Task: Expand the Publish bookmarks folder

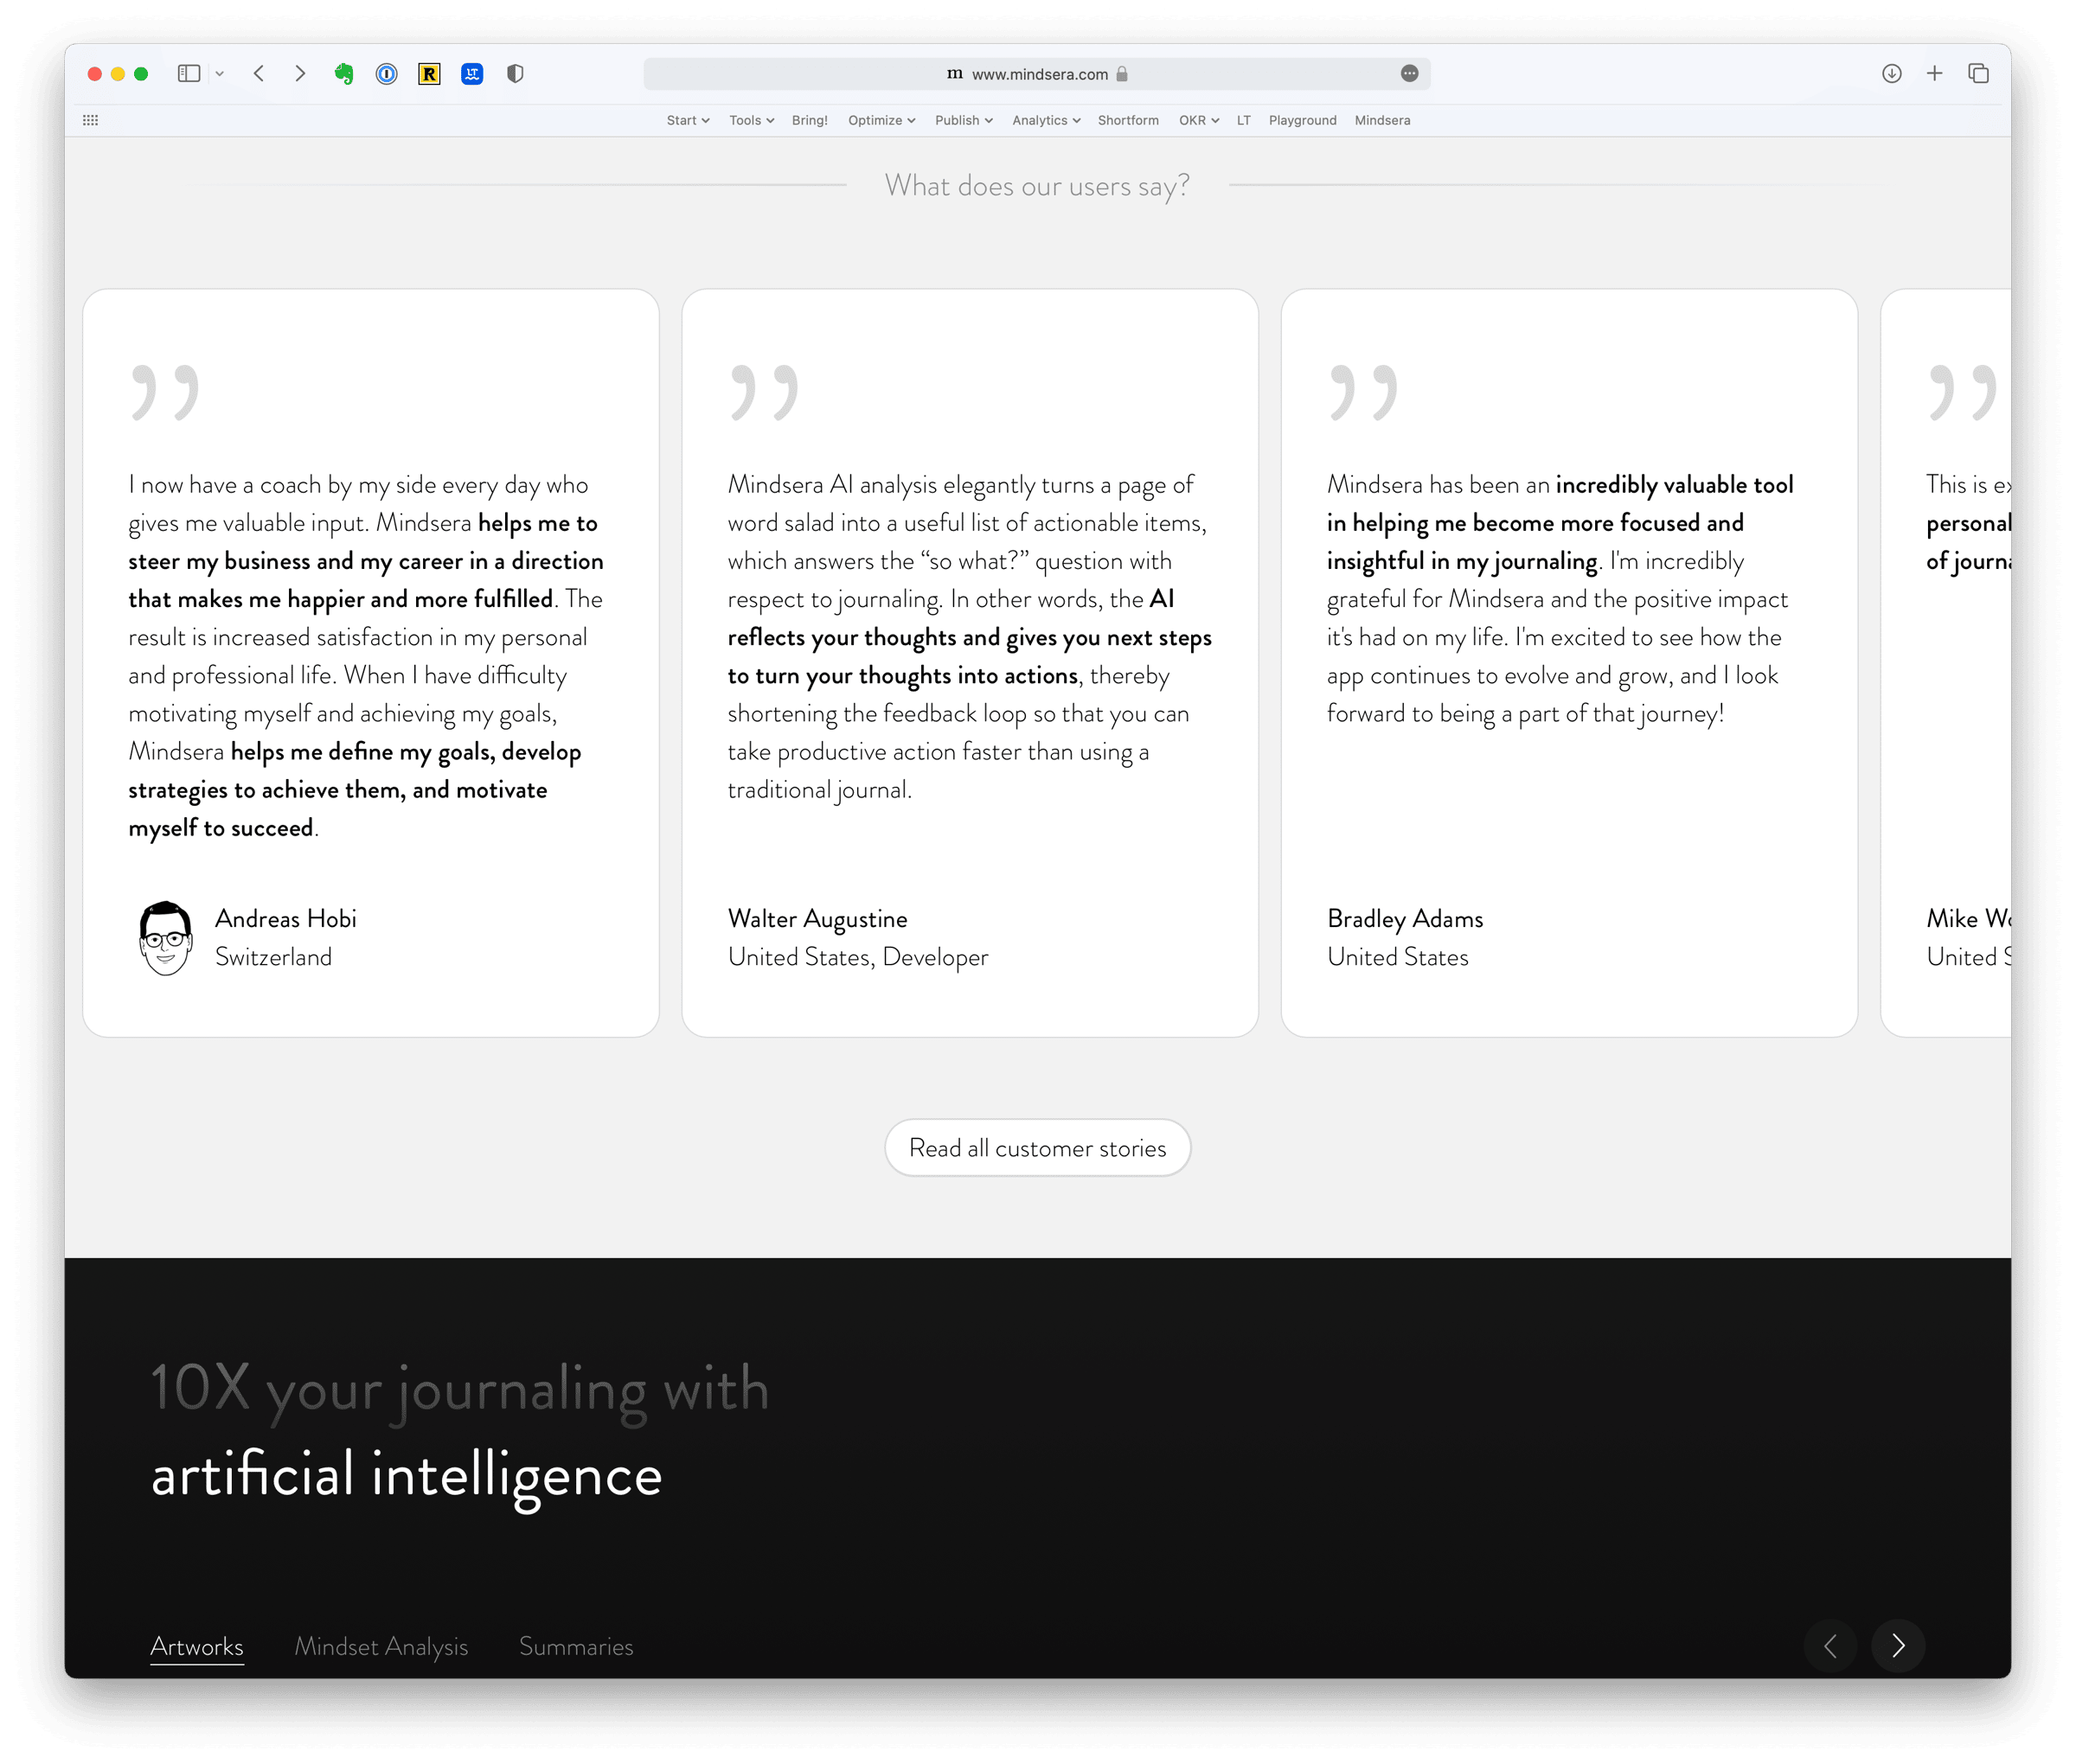Action: point(964,120)
